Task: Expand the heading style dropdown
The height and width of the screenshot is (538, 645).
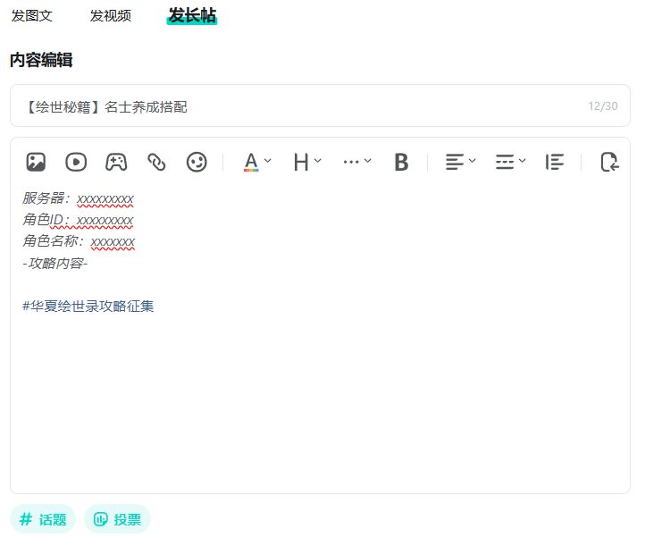Action: click(306, 162)
